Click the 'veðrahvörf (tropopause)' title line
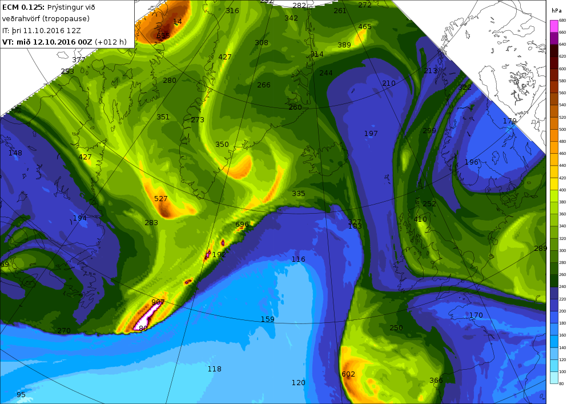Screen dimensions: 571x404 click(x=46, y=19)
